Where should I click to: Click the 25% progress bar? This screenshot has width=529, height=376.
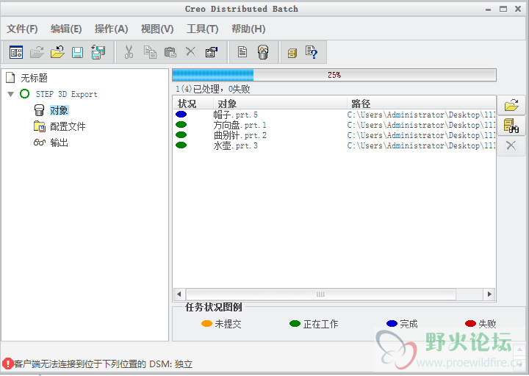point(334,75)
